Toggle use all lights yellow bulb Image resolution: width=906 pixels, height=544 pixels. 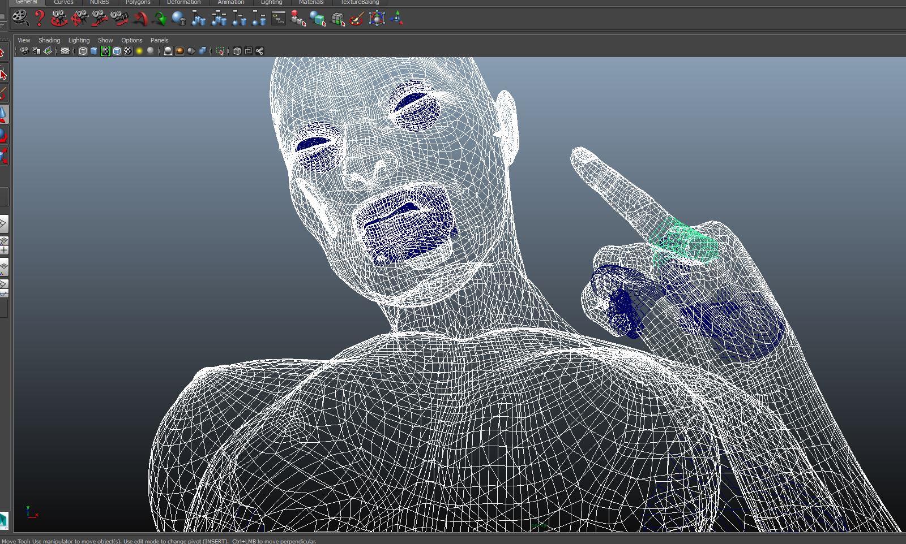tap(139, 51)
